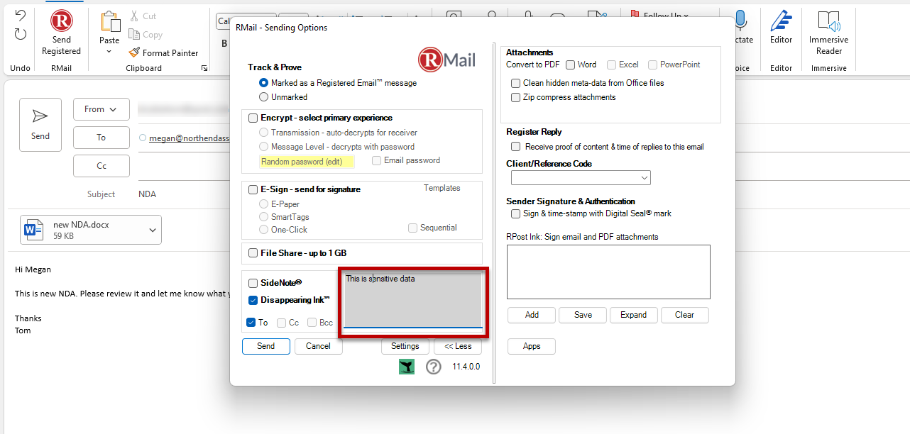This screenshot has width=910, height=434.
Task: Click the Expand button under RPost Ink
Action: 633,315
